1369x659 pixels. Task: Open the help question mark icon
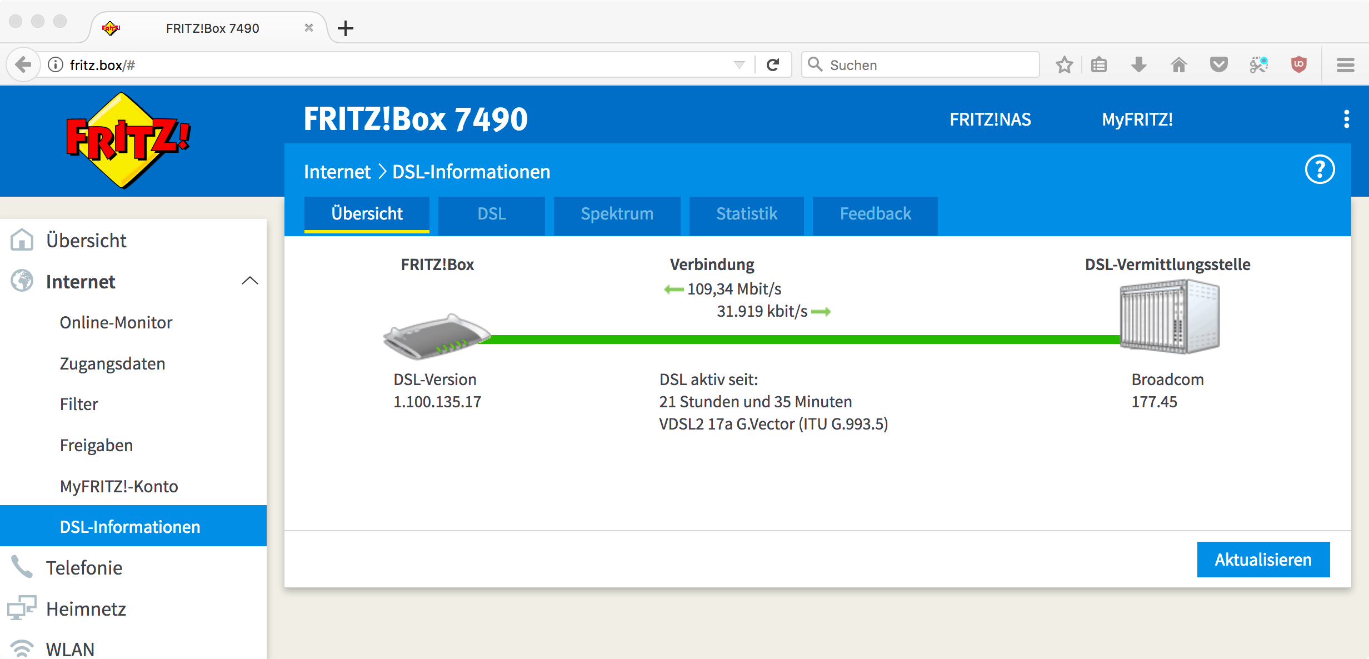[1320, 169]
